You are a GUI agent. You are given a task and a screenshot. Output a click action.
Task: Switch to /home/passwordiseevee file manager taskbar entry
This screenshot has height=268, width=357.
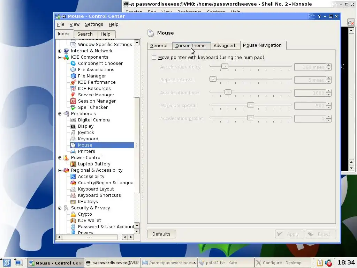tap(169, 263)
